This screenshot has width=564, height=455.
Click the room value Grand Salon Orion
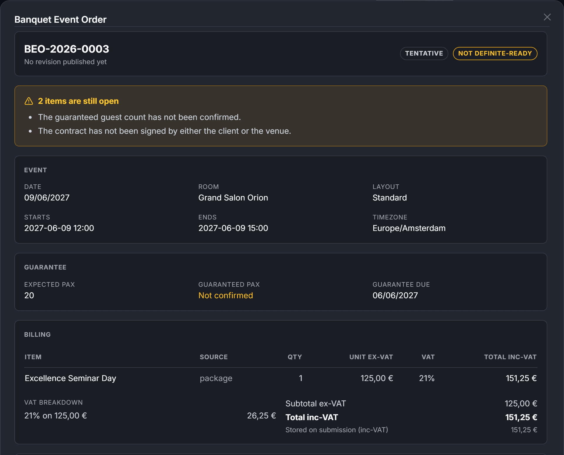233,198
